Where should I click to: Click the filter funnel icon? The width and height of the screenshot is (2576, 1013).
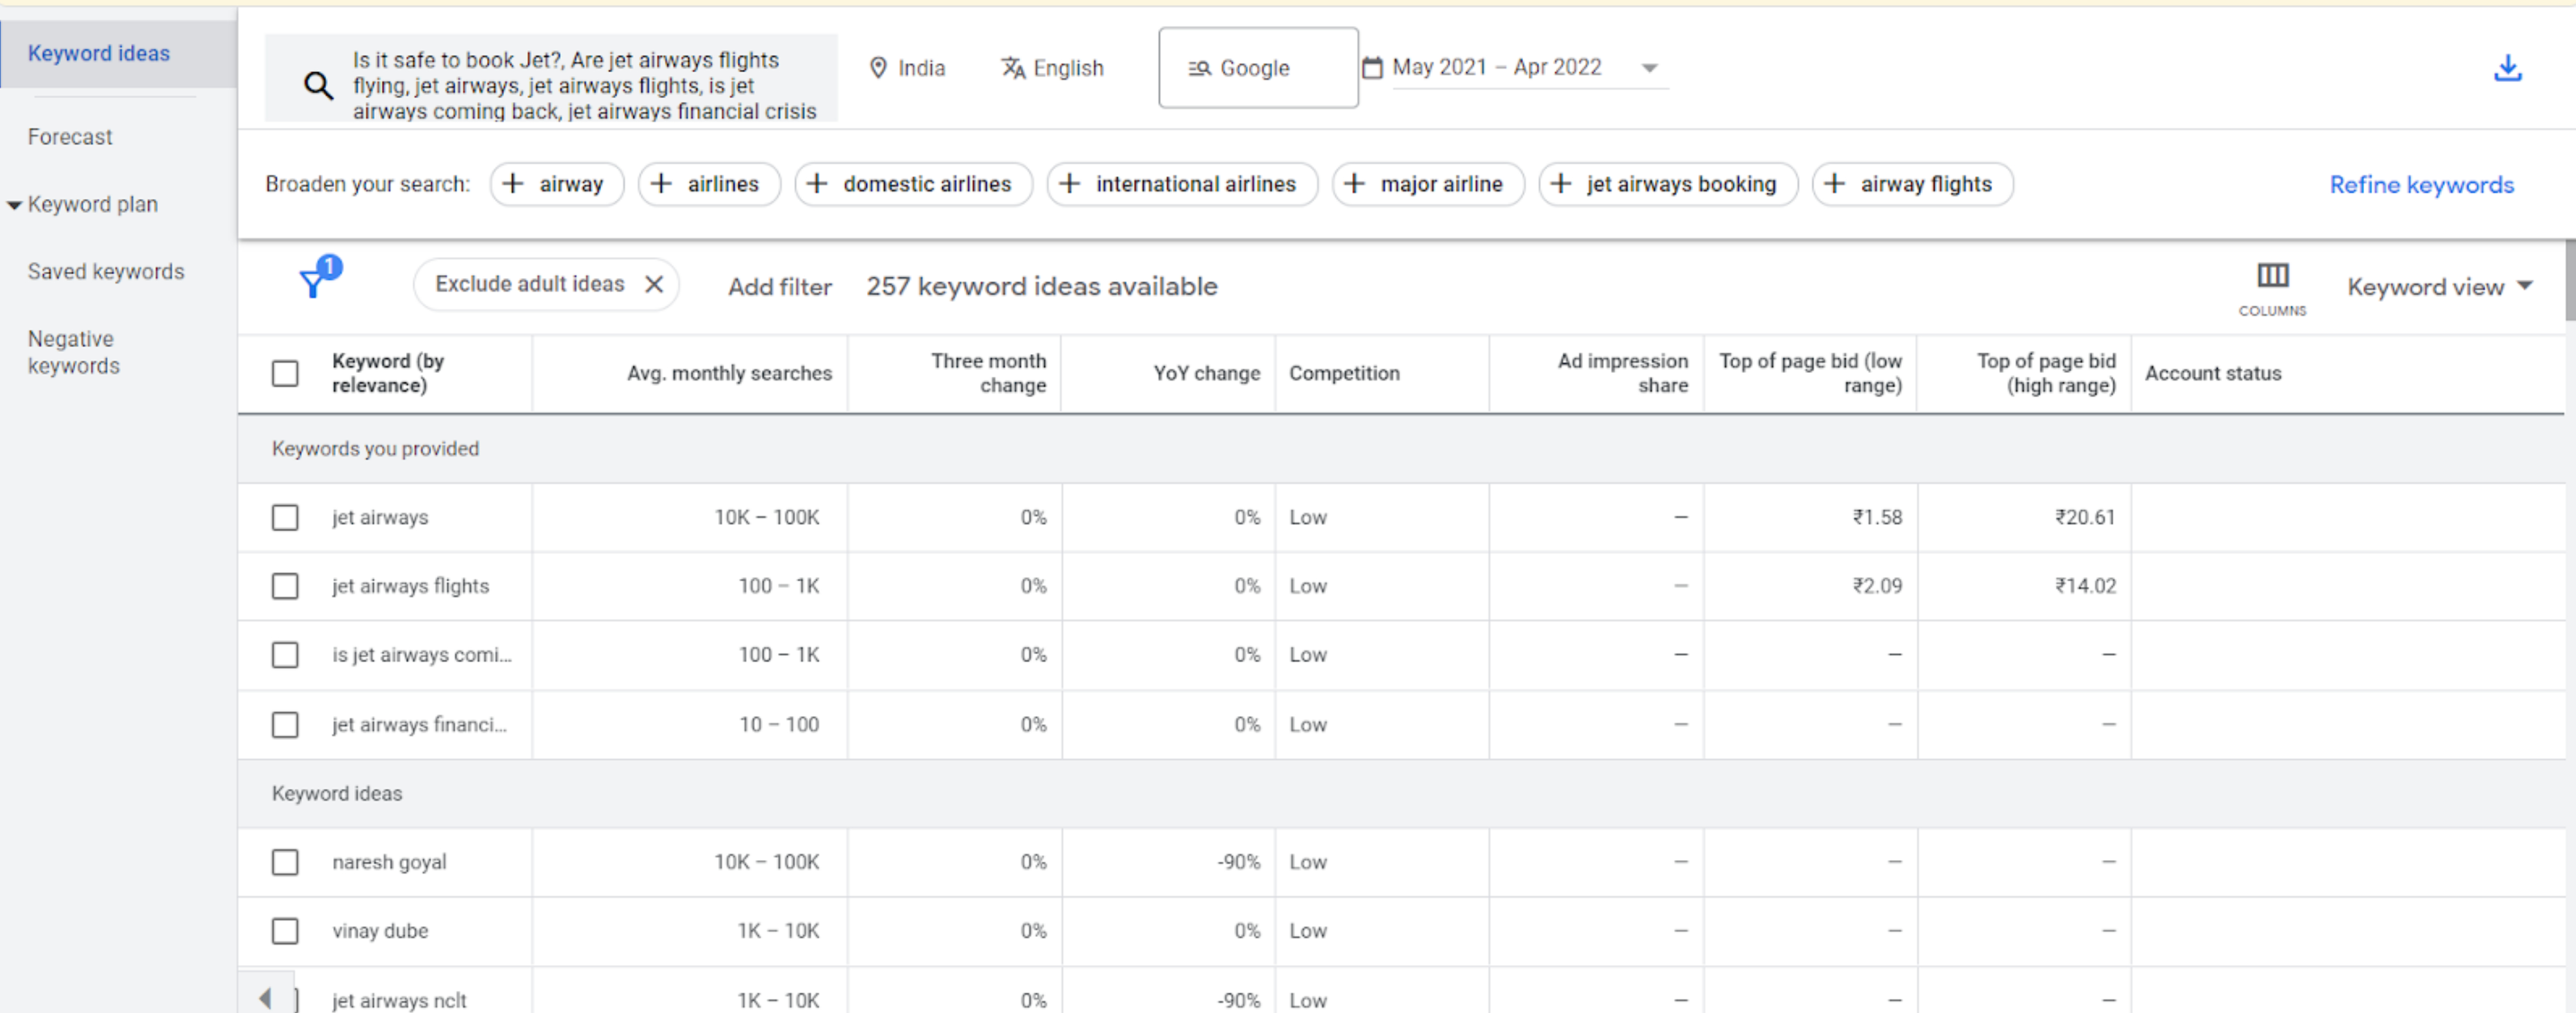pos(313,284)
